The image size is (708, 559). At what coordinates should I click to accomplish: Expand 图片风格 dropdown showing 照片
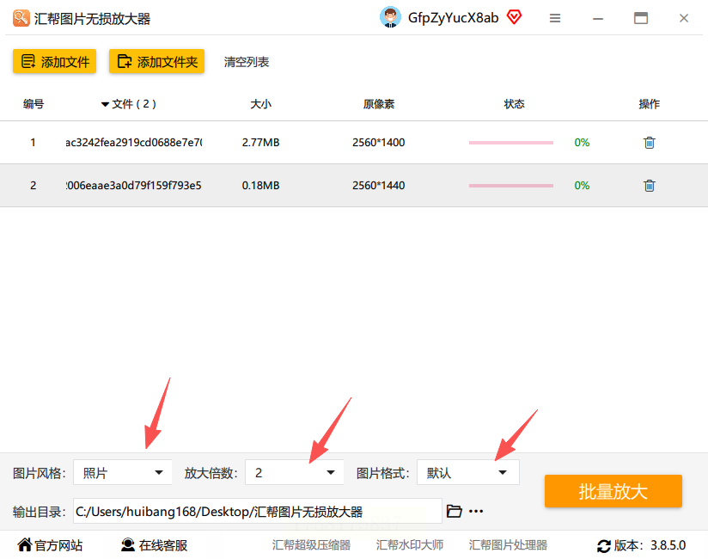tap(122, 472)
